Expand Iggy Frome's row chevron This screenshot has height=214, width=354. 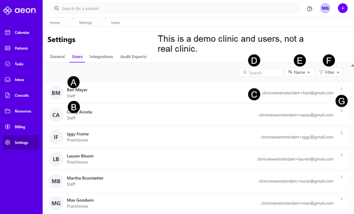click(341, 133)
